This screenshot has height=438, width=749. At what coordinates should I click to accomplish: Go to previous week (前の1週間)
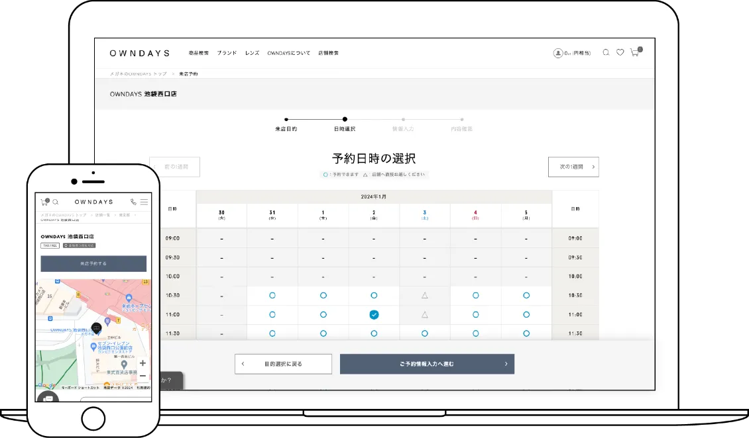click(x=174, y=167)
